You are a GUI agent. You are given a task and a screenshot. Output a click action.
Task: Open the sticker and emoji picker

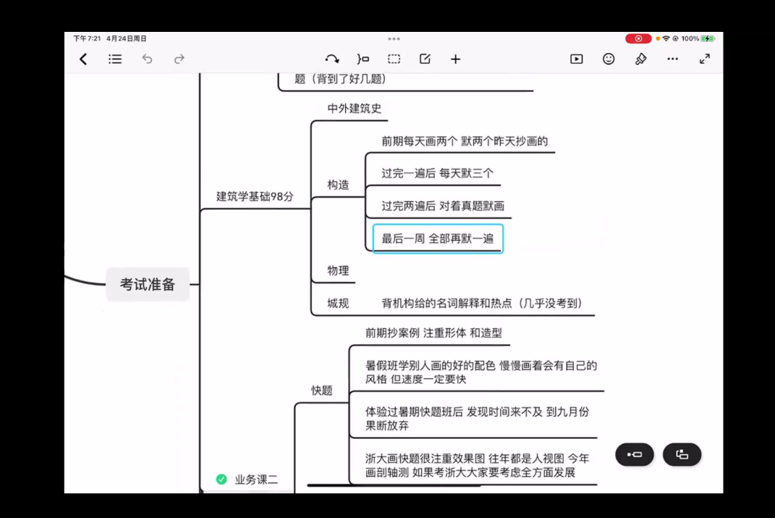pyautogui.click(x=609, y=59)
